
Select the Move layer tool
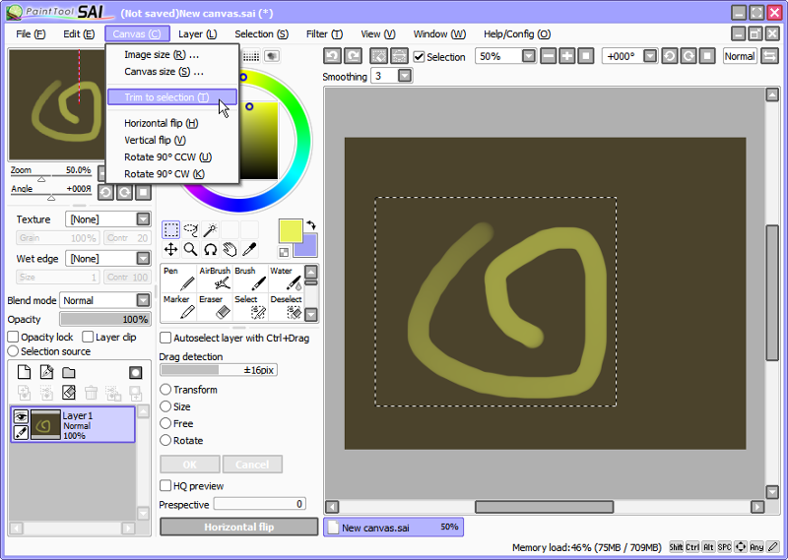point(170,249)
